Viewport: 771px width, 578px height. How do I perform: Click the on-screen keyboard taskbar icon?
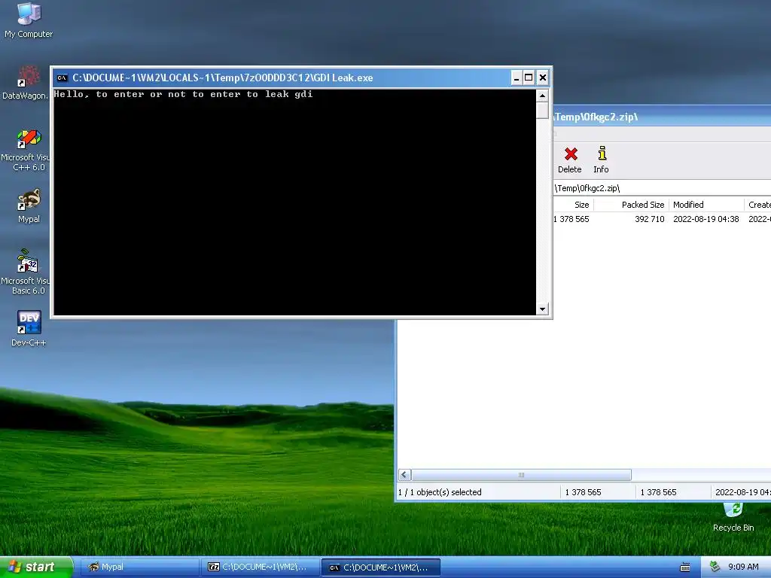click(685, 567)
